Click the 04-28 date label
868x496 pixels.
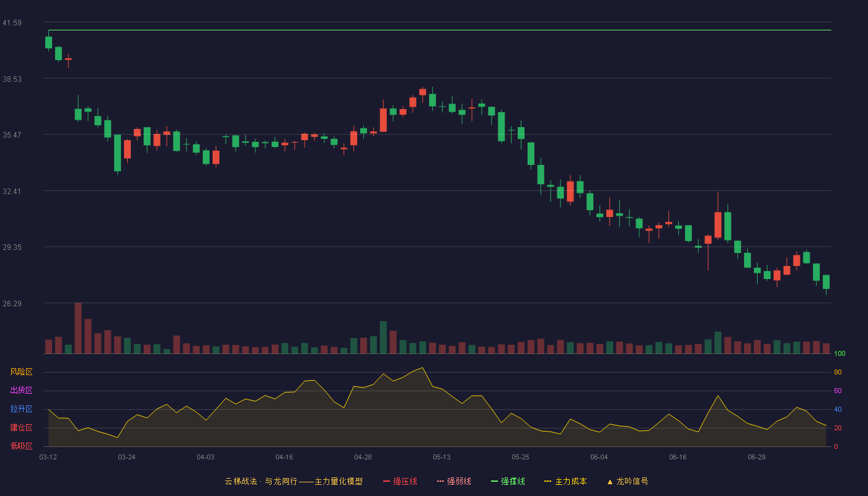tap(363, 457)
